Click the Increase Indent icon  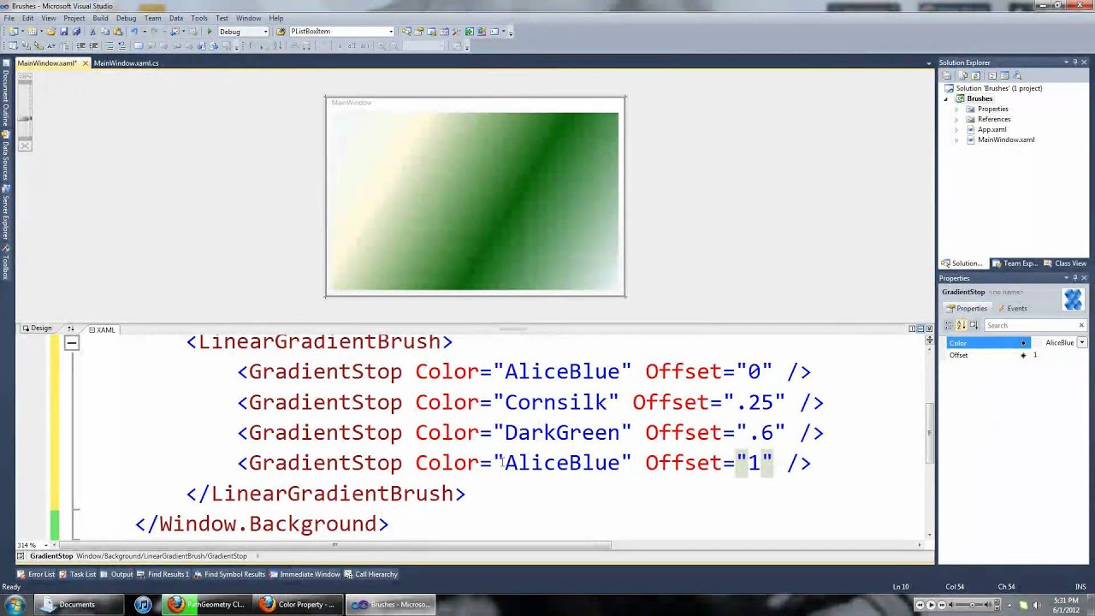[92, 45]
